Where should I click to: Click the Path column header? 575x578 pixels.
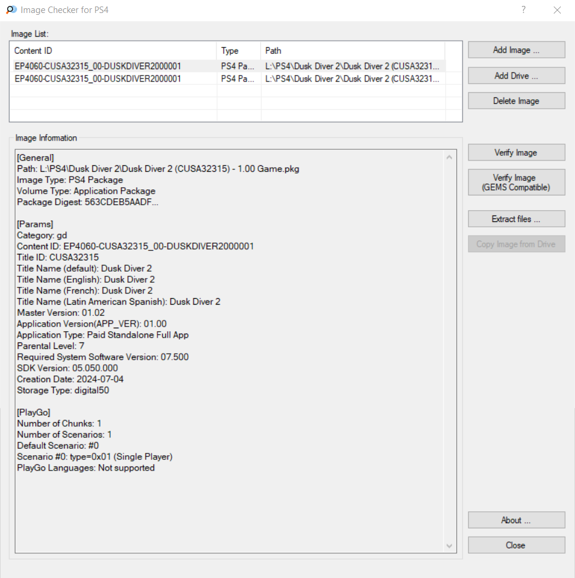point(353,51)
